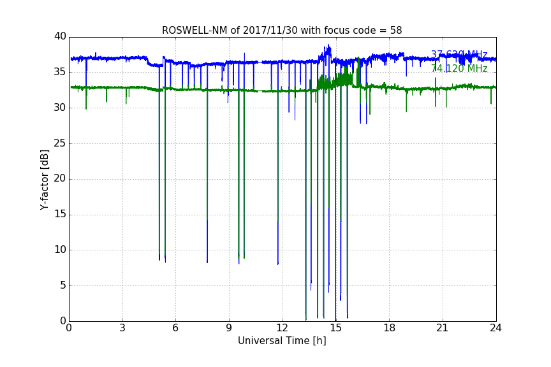Click the x-axis tick label '9'

point(229,328)
